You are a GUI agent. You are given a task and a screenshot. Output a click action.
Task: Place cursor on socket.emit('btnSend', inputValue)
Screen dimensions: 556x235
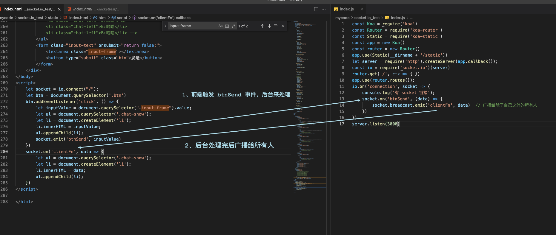[x=78, y=139]
